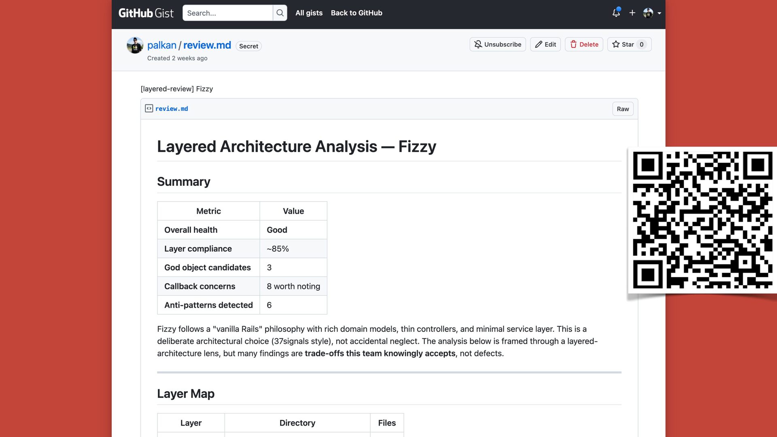Delete this gist
This screenshot has height=437, width=777.
tap(584, 45)
